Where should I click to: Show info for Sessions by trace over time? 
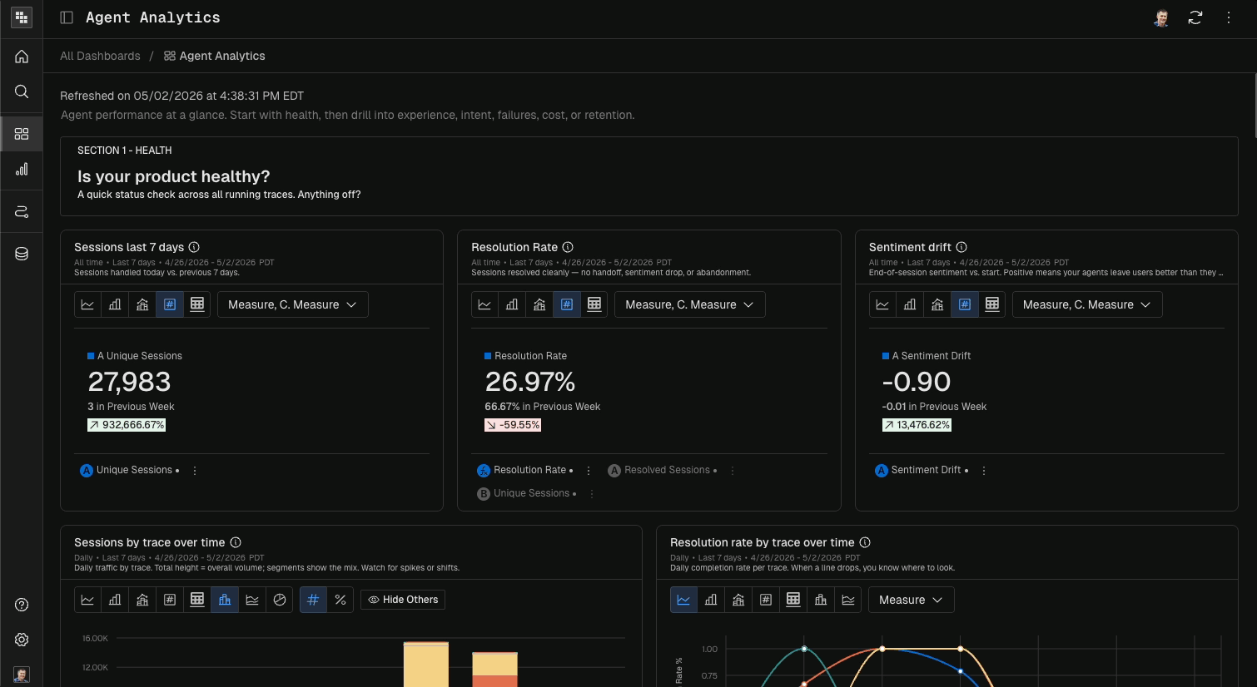[x=236, y=542]
